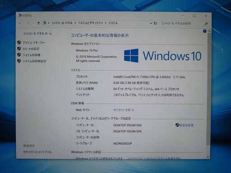Click the search magnifier icon
This screenshot has height=173, width=231.
(x=206, y=23)
